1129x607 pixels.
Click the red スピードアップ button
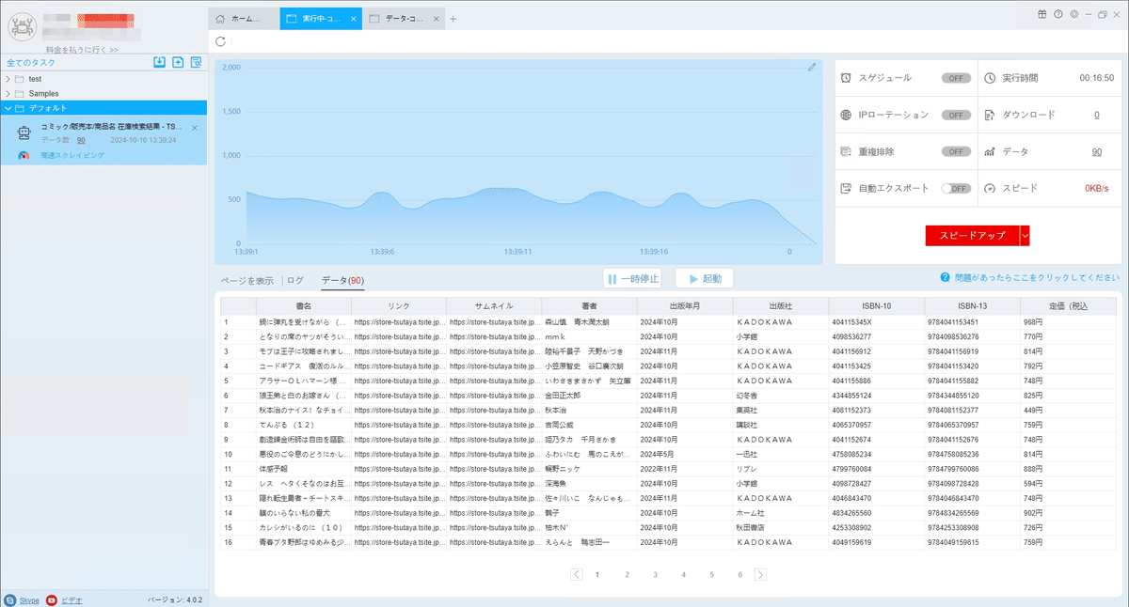pyautogui.click(x=972, y=235)
